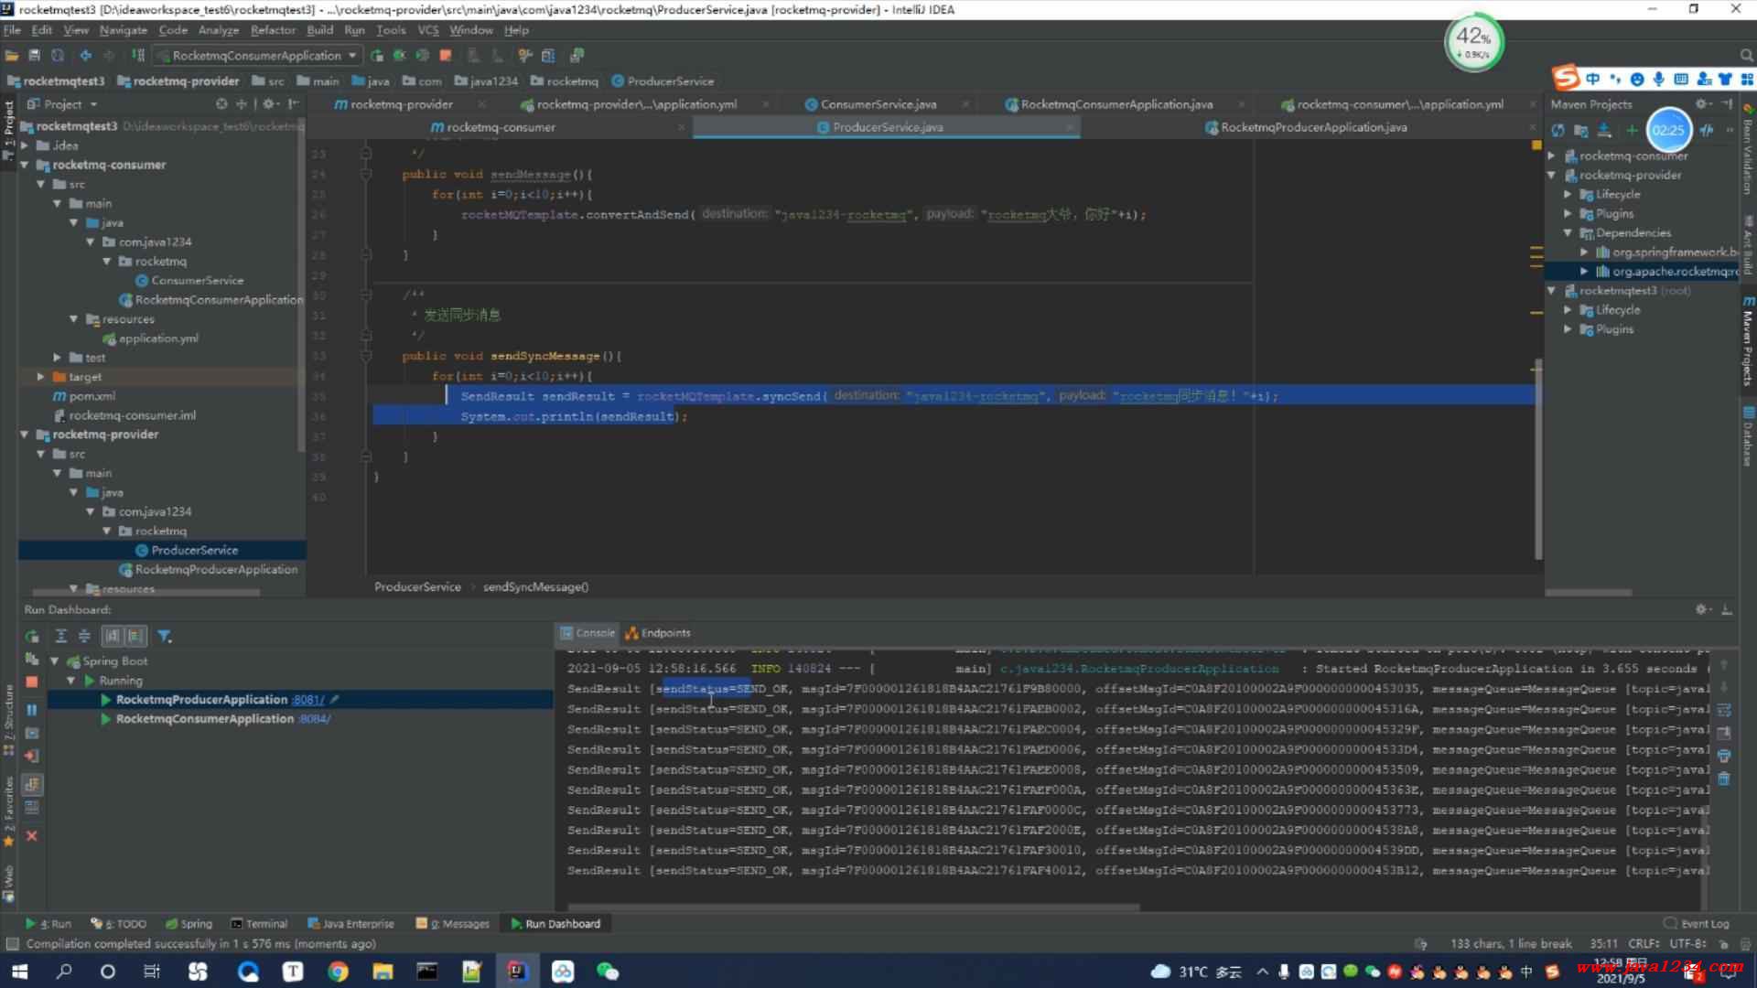This screenshot has height=988, width=1757.
Task: Open the Navigate menu
Action: tap(123, 30)
